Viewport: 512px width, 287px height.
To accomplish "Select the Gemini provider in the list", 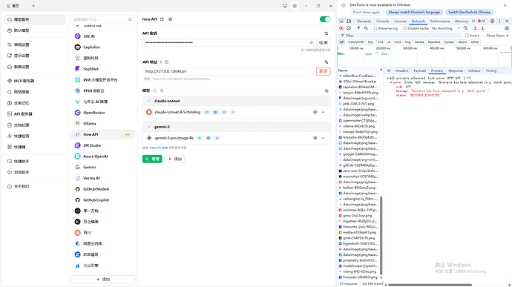I will point(102,167).
